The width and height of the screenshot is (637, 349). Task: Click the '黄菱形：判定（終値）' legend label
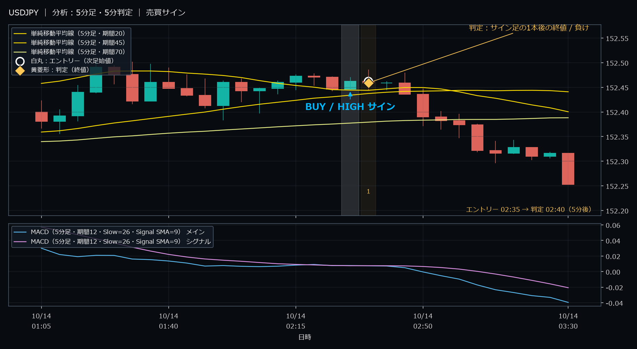pos(61,70)
